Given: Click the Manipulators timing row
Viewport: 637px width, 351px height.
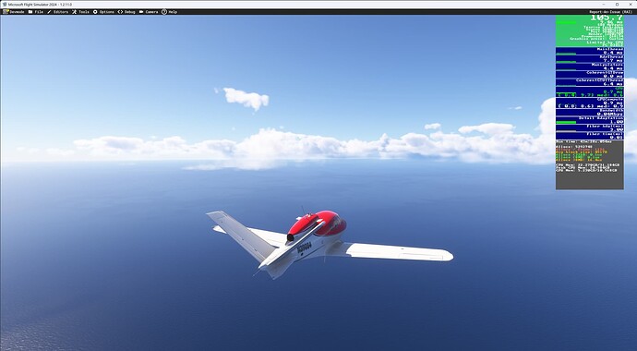Looking at the screenshot, I should coord(590,67).
